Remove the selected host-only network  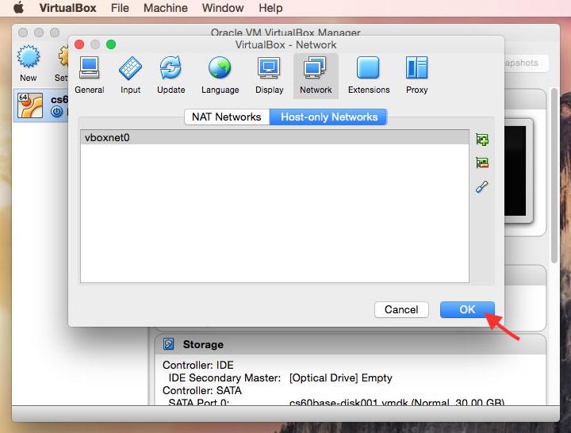click(482, 163)
